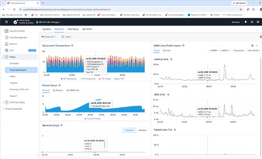Switch WAN Links Performance to Current tab
Viewport: 262px width, 159px height.
(167, 50)
